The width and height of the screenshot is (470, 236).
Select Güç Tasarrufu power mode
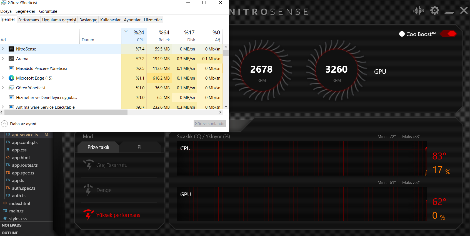106,165
